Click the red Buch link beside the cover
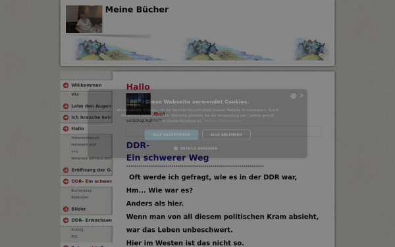The image size is (395, 247). point(159,114)
